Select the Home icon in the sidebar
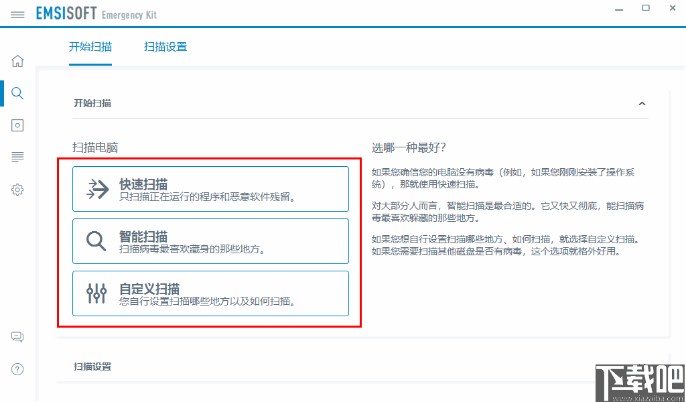Viewport: 686px width, 402px height. point(17,61)
